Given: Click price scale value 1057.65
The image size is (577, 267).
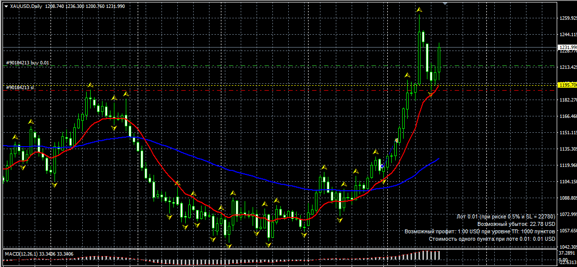Looking at the screenshot, I should pos(568,231).
